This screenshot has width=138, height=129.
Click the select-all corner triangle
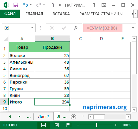point(5,39)
